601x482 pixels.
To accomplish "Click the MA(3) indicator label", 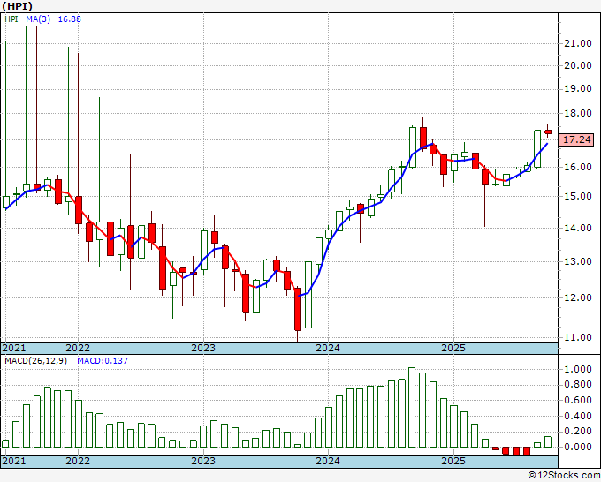I will 38,19.
